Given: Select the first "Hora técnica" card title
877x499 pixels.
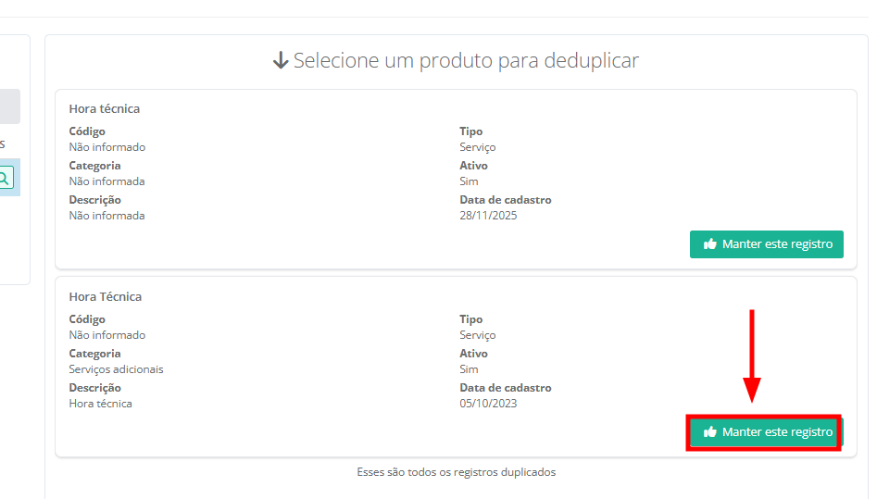Looking at the screenshot, I should [105, 109].
